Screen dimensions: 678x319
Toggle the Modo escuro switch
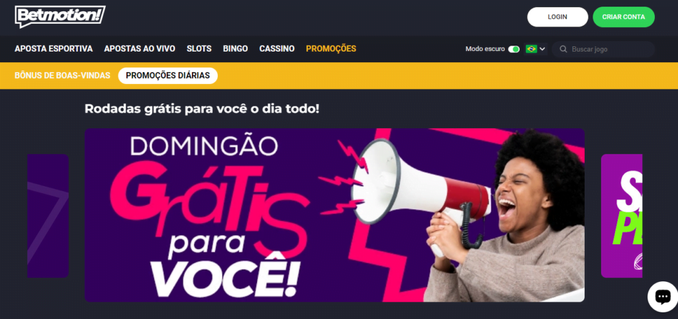point(514,49)
